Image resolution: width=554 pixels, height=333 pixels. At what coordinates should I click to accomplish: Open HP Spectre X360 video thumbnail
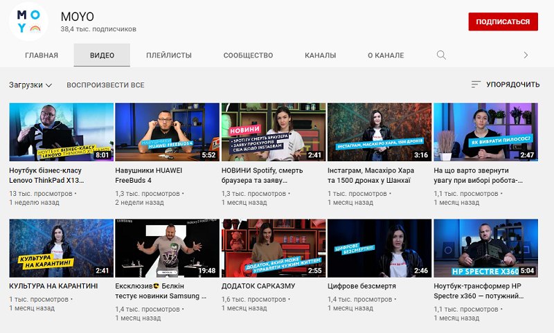[x=486, y=249]
